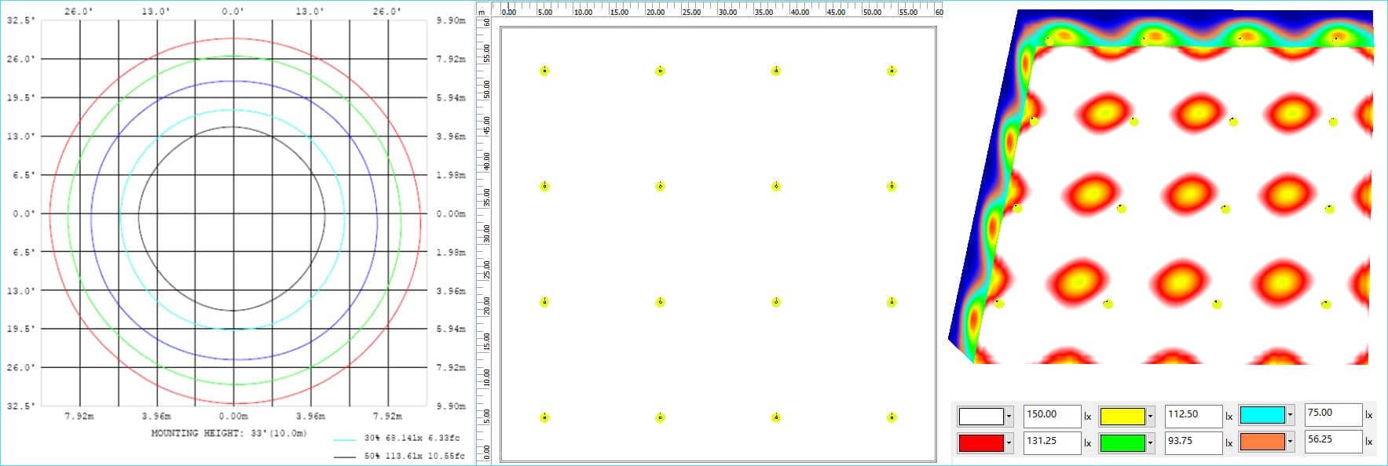Select second row, fourth column luminaire in plan
Screen dimensions: 1388x466
point(892,186)
